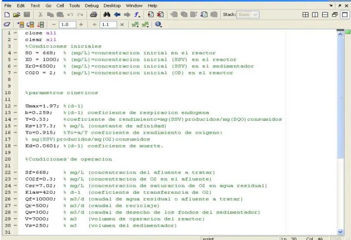
Task: Toggle breakpoint dash on line 12
Action: (x=15, y=106)
